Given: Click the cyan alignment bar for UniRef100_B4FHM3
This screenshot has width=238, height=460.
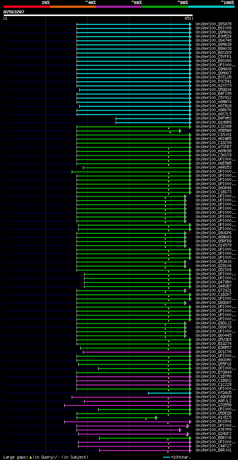Looking at the screenshot, I should coord(153,118).
